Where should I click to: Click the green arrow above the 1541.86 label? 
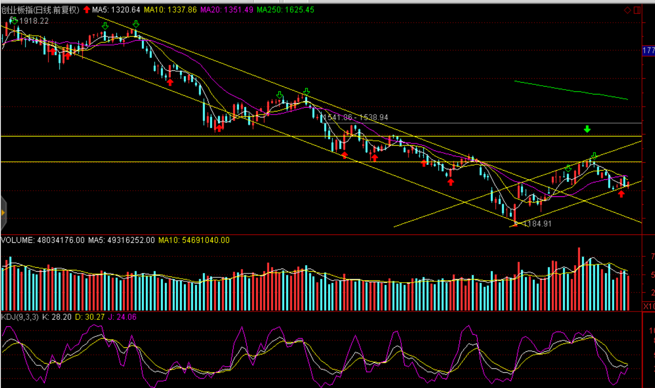click(306, 91)
